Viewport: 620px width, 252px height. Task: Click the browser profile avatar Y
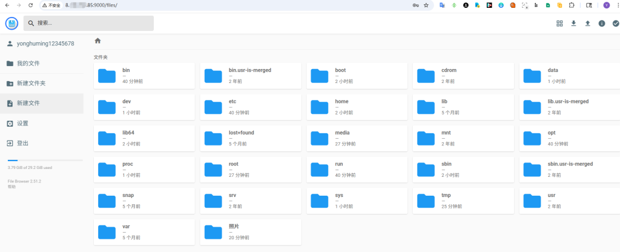pyautogui.click(x=606, y=5)
